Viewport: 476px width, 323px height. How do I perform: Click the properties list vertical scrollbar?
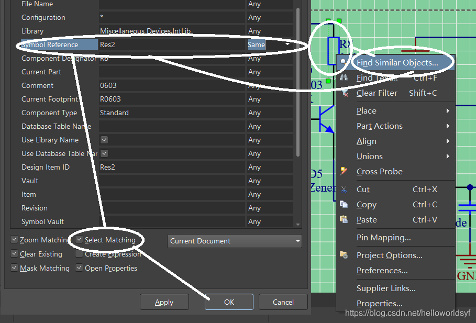tap(298, 79)
